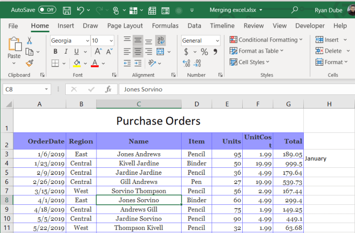Click the Cut scissors icon
355x233 pixels.
30,40
